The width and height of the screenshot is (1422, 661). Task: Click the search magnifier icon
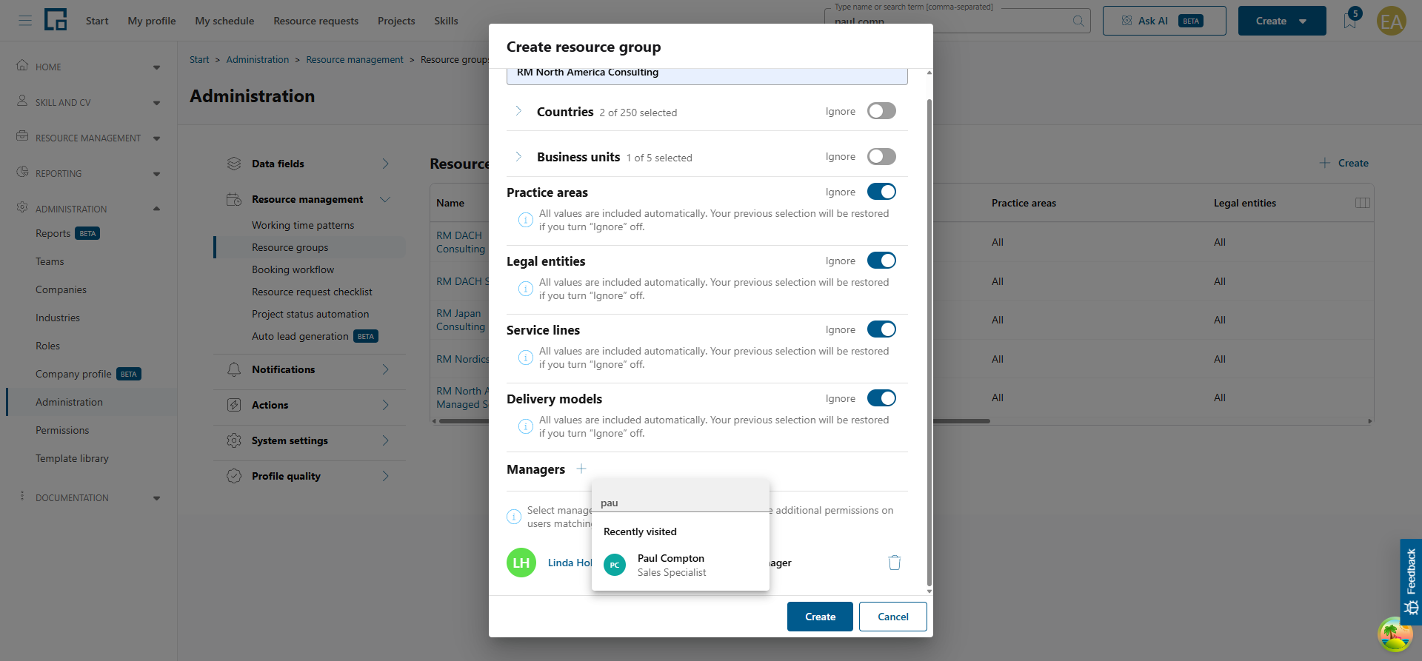coord(1078,21)
